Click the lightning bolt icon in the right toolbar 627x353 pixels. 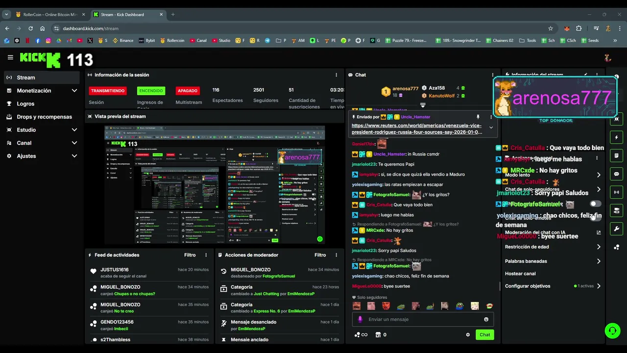(616, 137)
